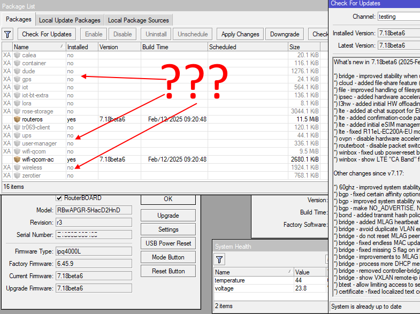The height and width of the screenshot is (314, 420).
Task: Sort by Scheduled column header
Action: click(248, 47)
